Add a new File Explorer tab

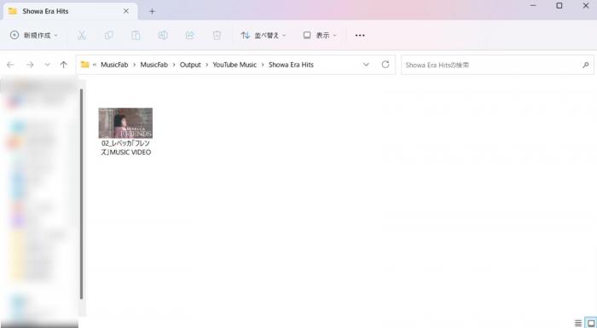[152, 11]
